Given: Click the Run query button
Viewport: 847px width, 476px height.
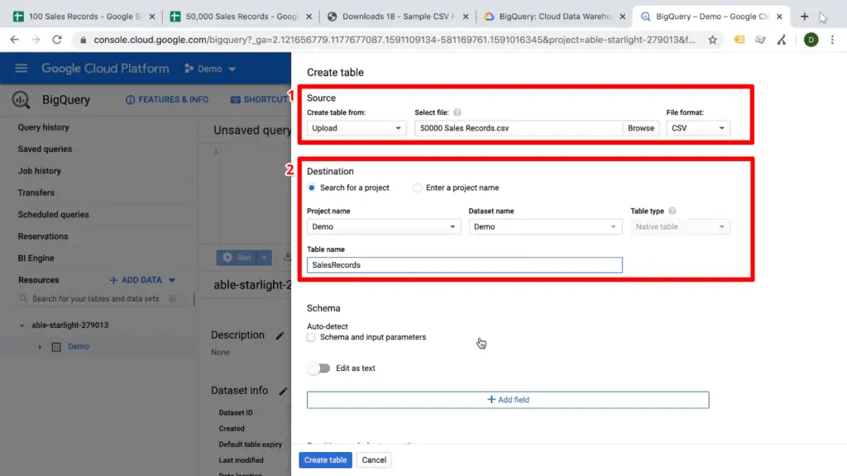Looking at the screenshot, I should (242, 257).
